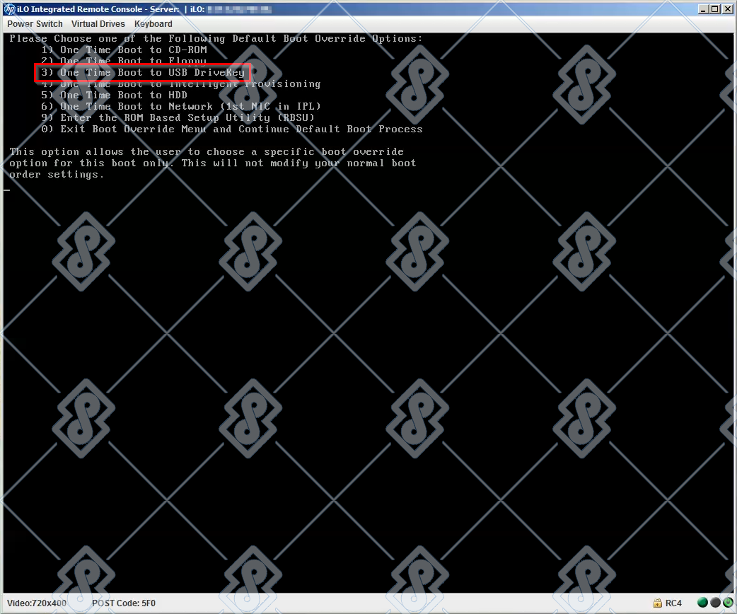Click the dark gray UID indicator light

[715, 602]
